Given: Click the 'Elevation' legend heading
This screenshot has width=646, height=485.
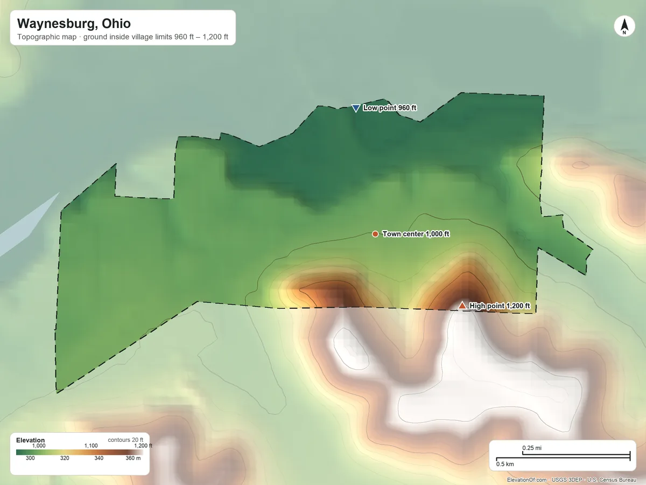Looking at the screenshot, I should (x=31, y=440).
